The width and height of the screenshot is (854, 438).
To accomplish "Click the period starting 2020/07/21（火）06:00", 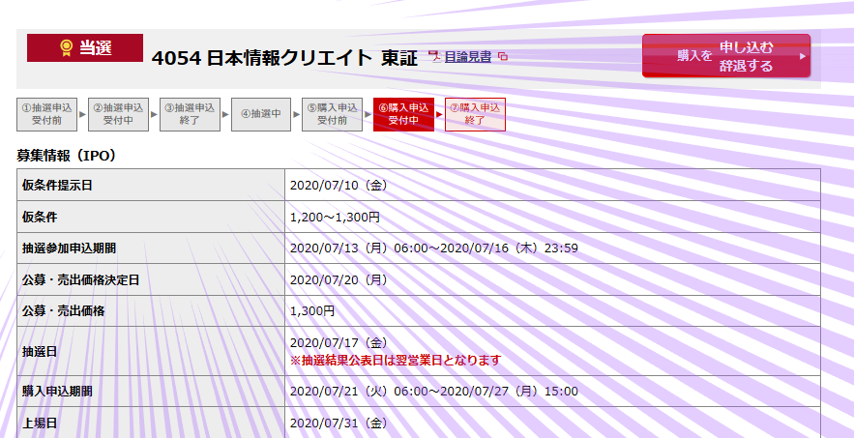I will [x=434, y=392].
